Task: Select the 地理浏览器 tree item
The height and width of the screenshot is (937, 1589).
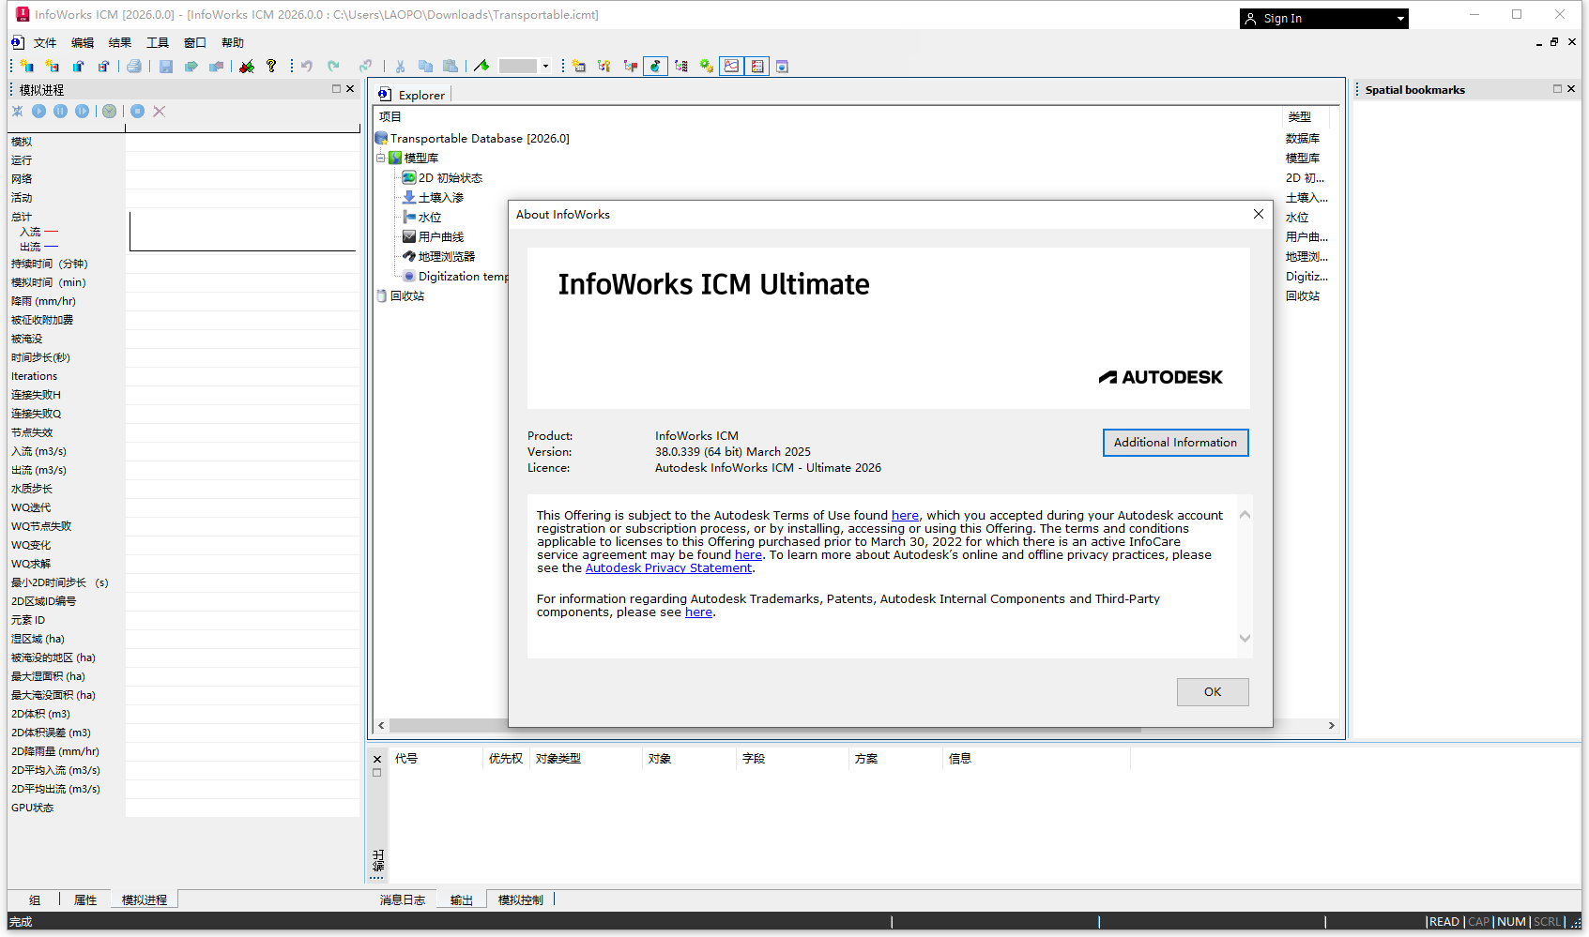Action: [447, 256]
